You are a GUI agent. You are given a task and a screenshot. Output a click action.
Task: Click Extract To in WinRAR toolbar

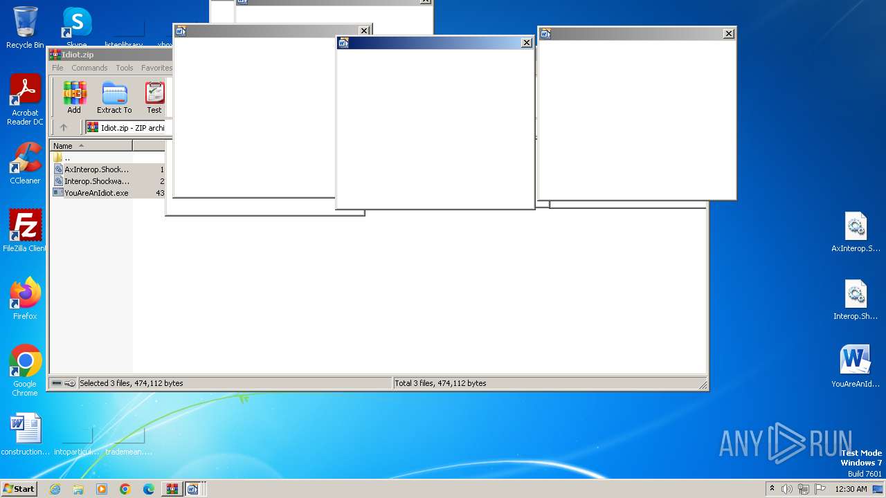click(x=114, y=98)
